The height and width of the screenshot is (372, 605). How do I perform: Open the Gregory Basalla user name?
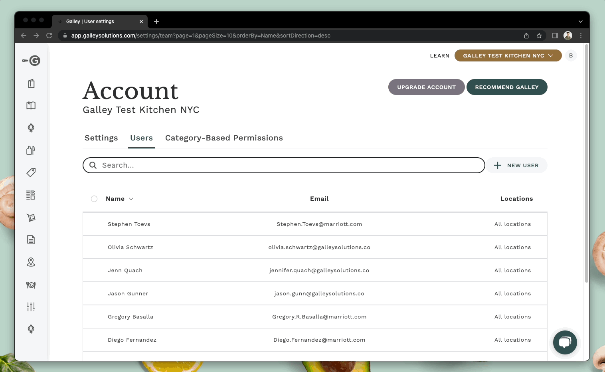pyautogui.click(x=130, y=317)
